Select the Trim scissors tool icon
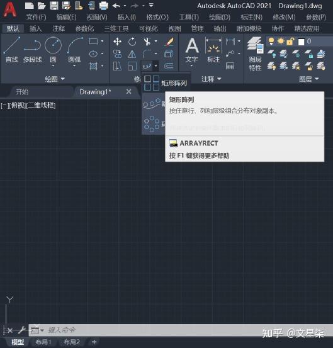Screen dimensions: 333x348 [147, 42]
